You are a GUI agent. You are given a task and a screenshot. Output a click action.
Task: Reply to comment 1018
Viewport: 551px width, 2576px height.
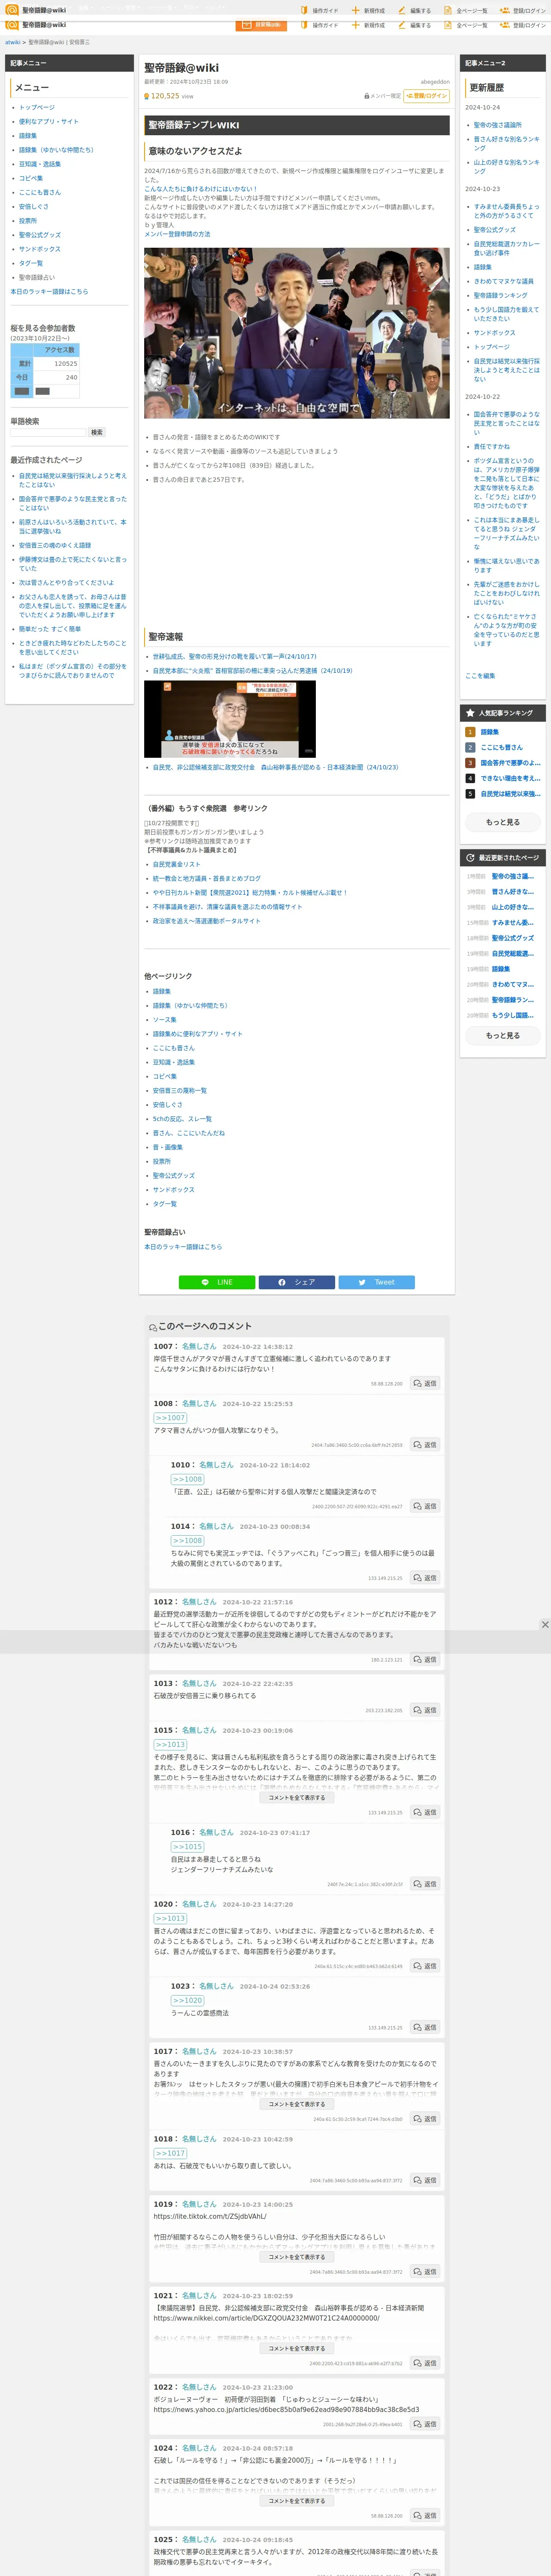425,2180
